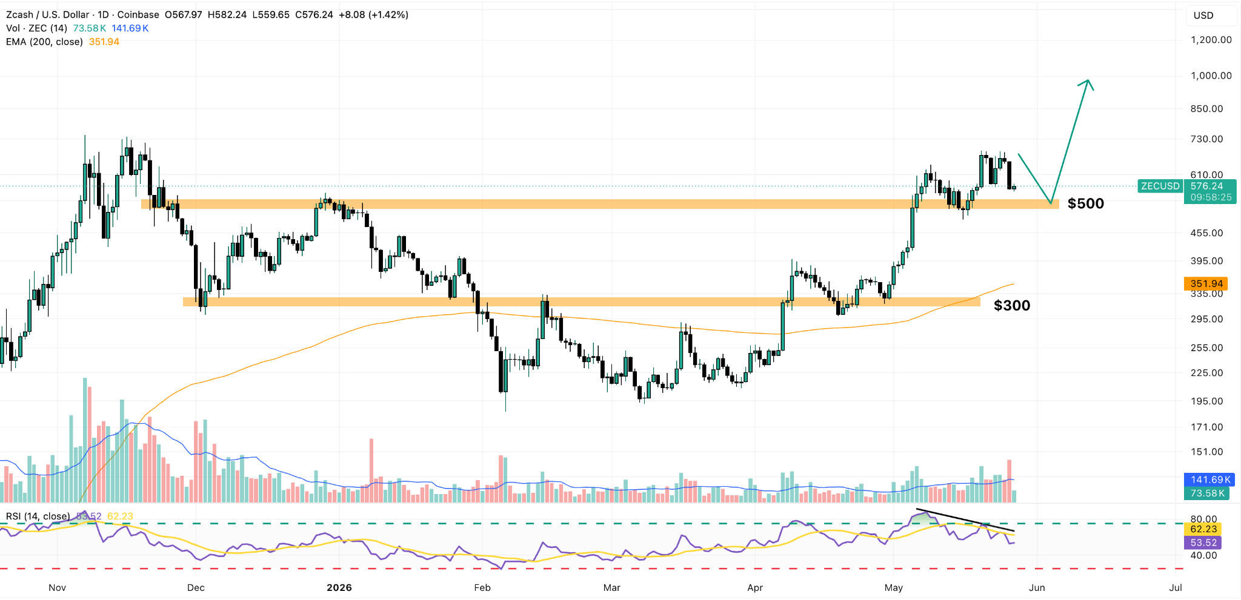1241x600 pixels.
Task: Select the Vol · ZEC (14) indicator legend
Action: pyautogui.click(x=36, y=28)
